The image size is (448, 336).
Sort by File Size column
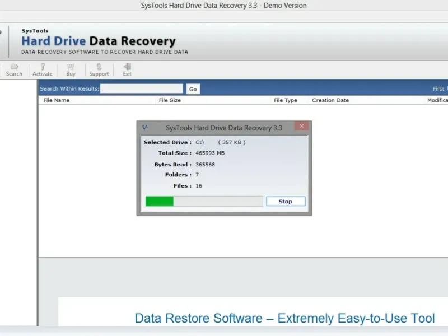[x=170, y=100]
